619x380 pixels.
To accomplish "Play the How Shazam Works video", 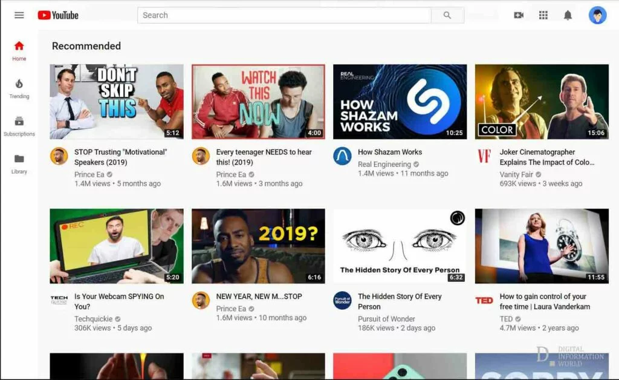I will [x=400, y=101].
